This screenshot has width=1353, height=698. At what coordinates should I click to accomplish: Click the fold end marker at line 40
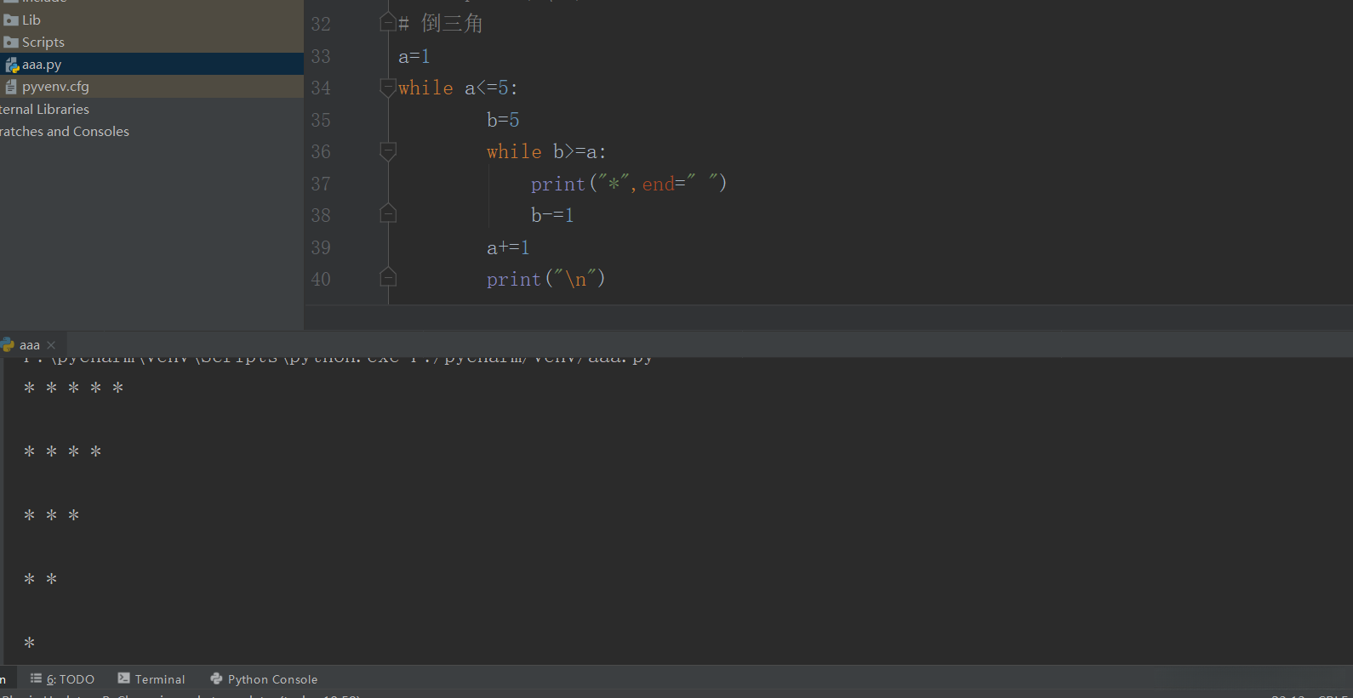click(388, 277)
